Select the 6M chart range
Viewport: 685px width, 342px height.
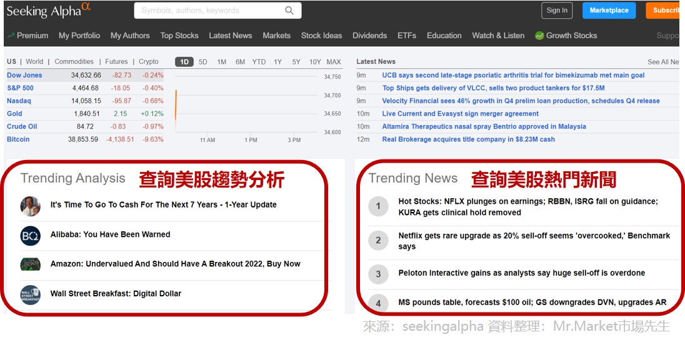pos(240,62)
